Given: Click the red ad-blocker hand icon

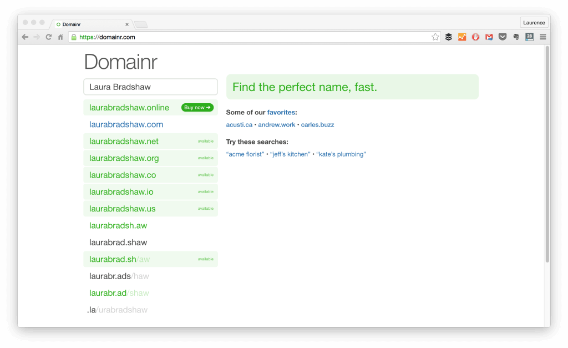Looking at the screenshot, I should (475, 37).
